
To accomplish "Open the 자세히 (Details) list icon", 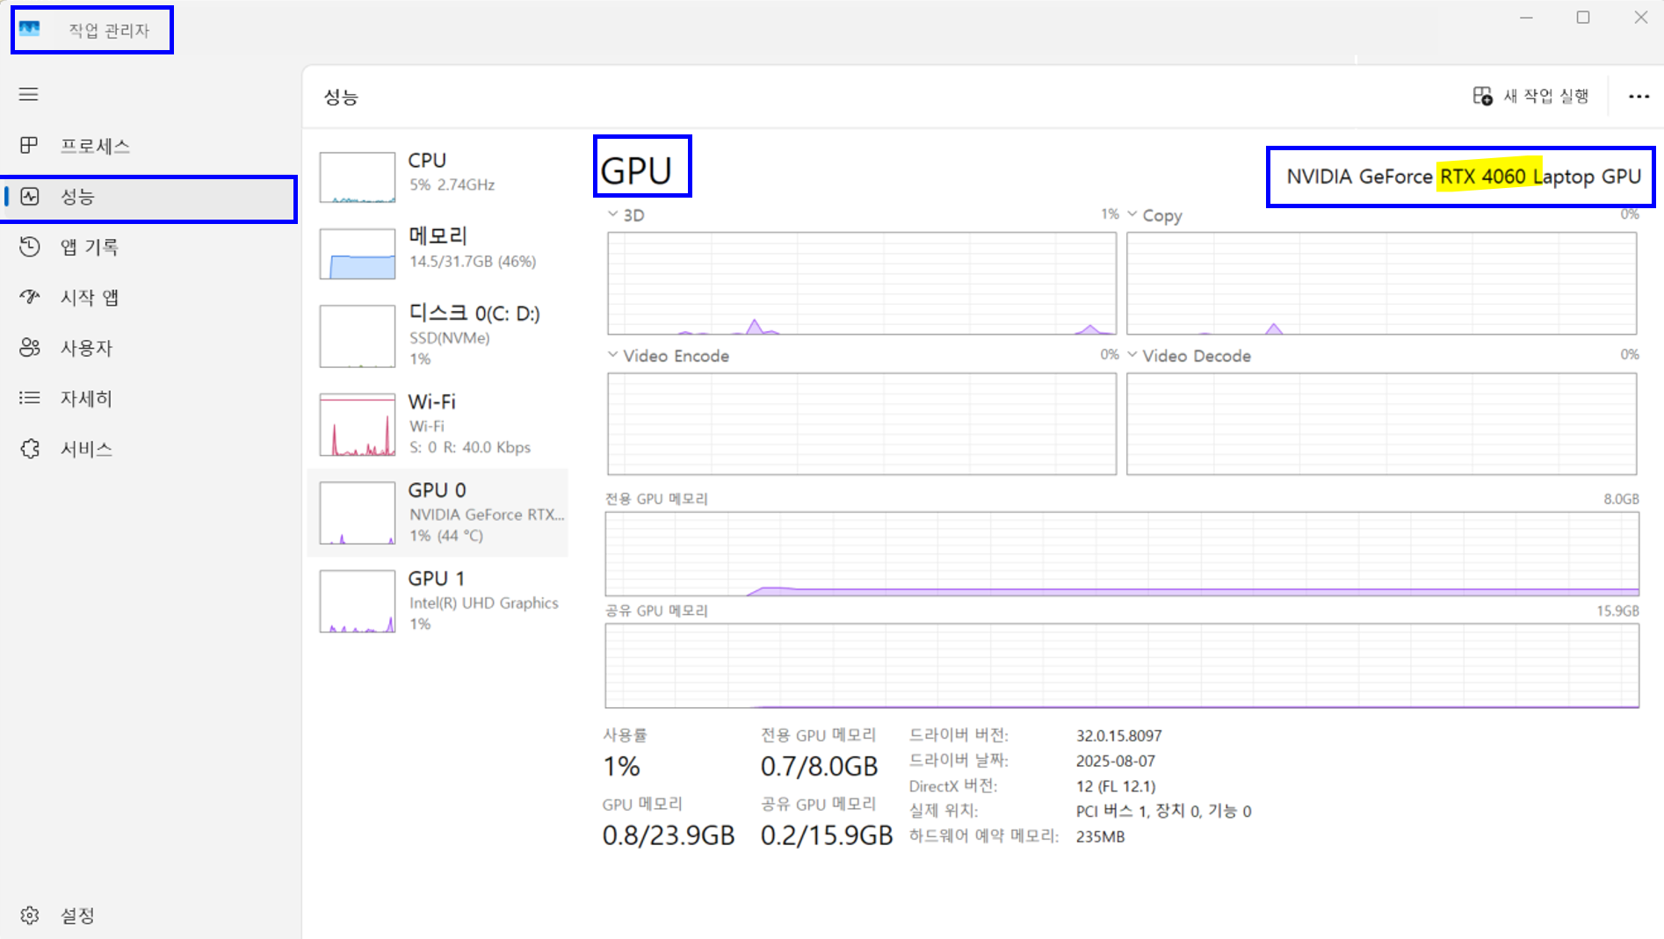I will pyautogui.click(x=30, y=398).
